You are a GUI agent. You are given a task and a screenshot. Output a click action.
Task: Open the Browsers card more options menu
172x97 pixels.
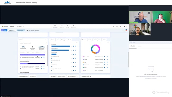click(108, 42)
